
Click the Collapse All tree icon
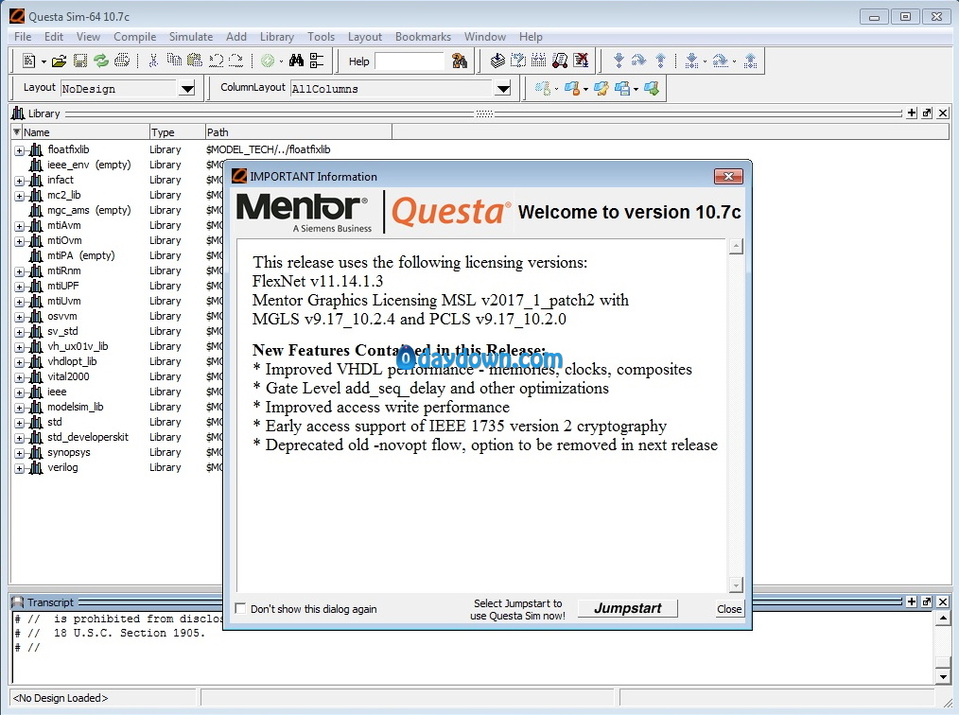(x=317, y=61)
